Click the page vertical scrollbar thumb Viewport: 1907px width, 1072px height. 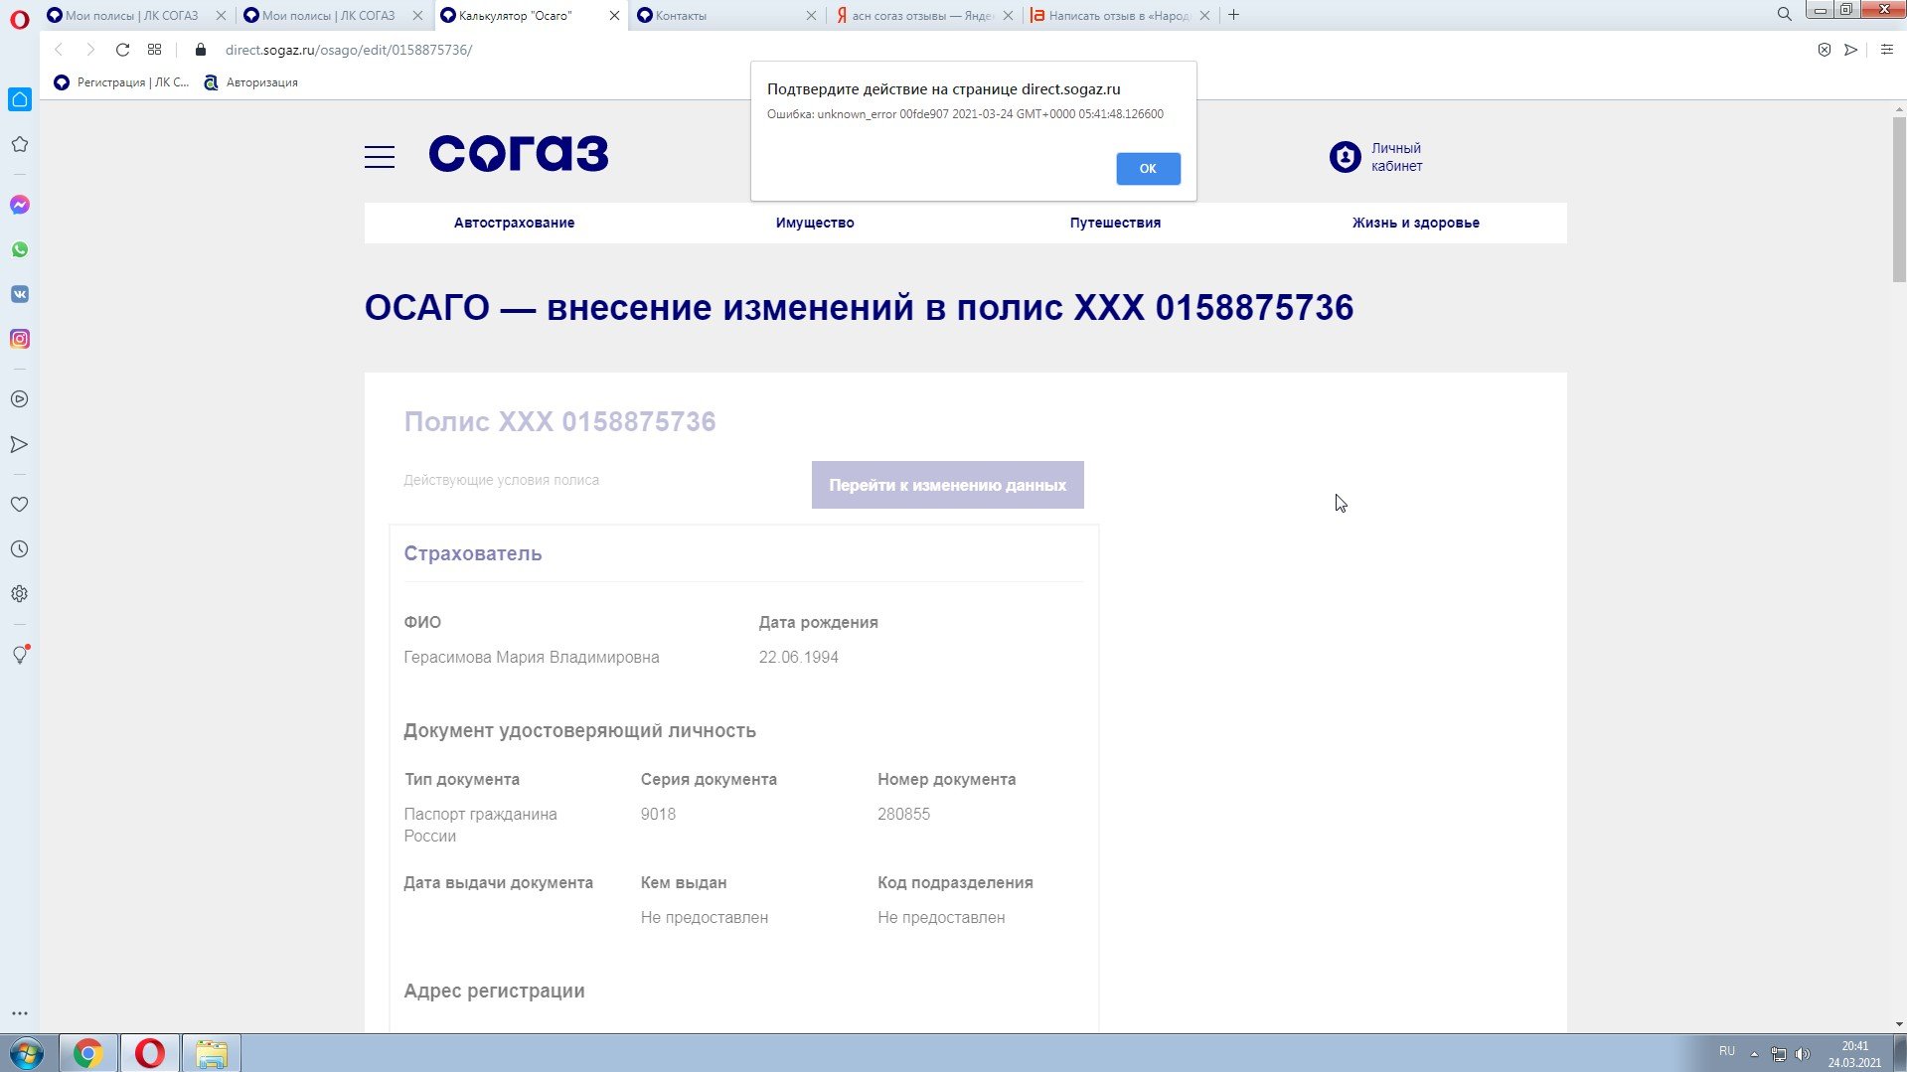[1898, 201]
